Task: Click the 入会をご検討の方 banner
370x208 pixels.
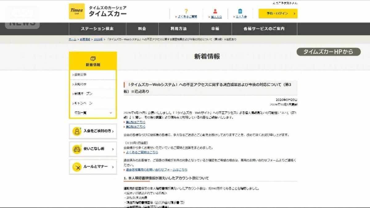Action: pos(93,131)
